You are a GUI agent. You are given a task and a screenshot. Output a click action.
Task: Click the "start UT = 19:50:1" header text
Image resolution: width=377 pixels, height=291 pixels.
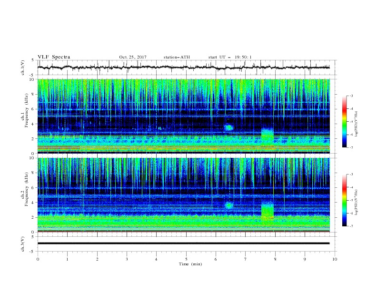tap(230, 57)
